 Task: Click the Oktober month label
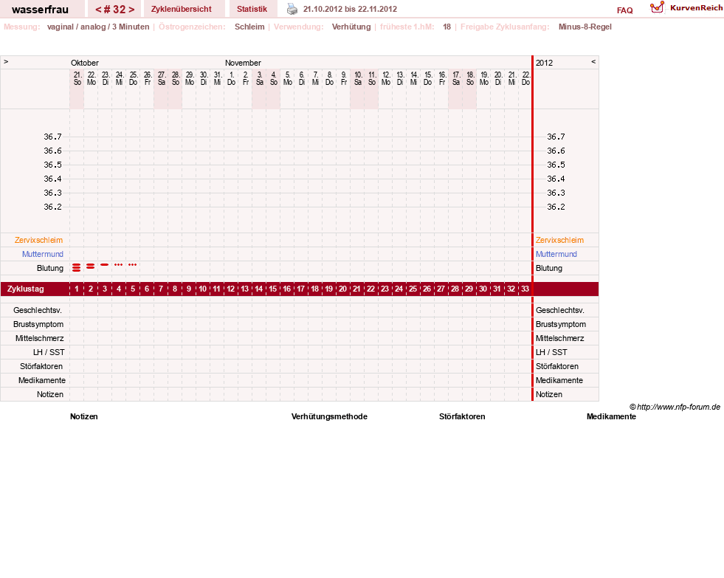84,63
